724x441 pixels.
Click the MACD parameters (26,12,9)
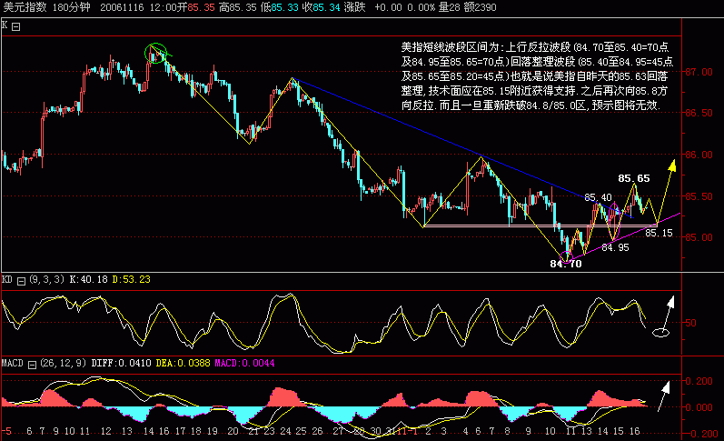click(x=64, y=364)
